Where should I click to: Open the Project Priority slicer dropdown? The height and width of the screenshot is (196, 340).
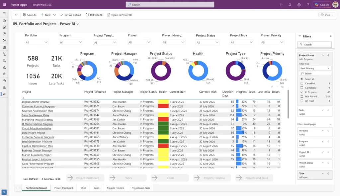[x=272, y=42]
